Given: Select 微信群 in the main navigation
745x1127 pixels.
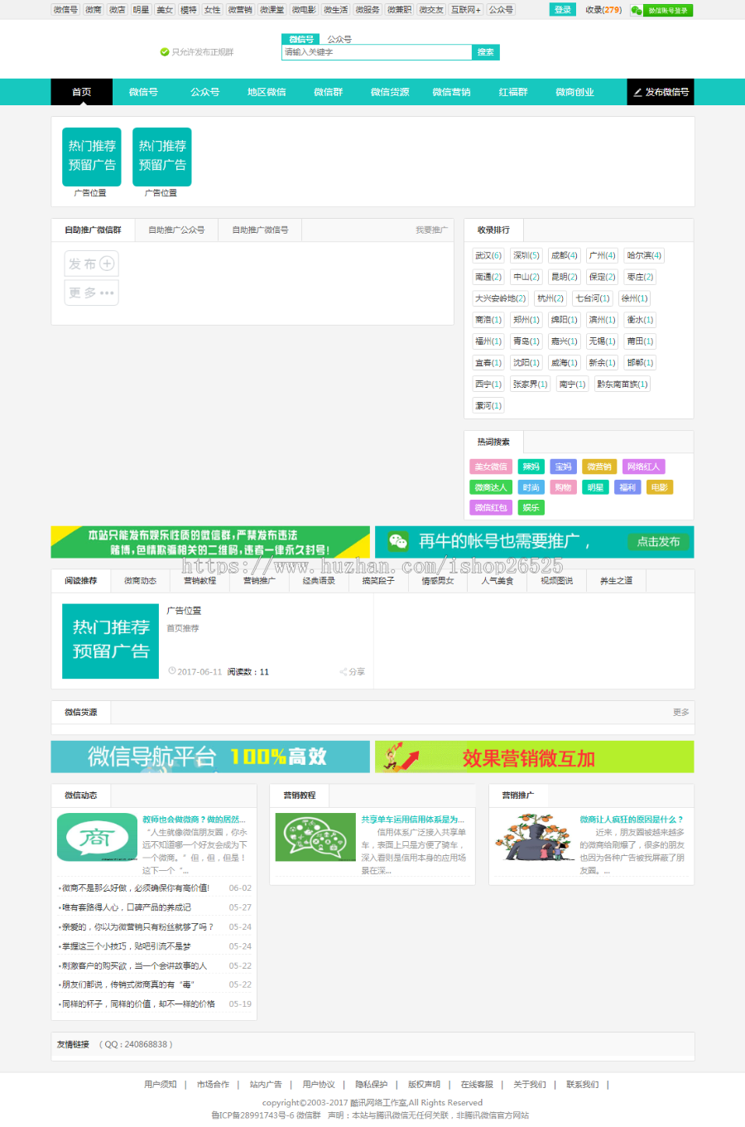Looking at the screenshot, I should click(329, 92).
